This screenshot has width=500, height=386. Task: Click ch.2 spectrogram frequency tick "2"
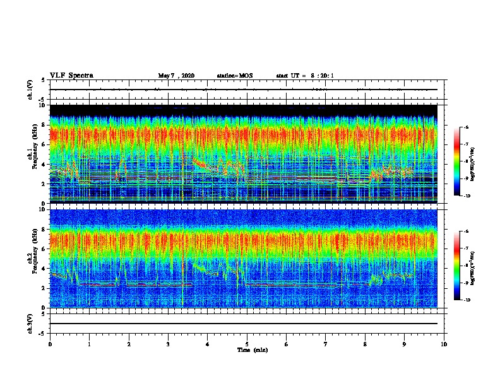[44, 288]
